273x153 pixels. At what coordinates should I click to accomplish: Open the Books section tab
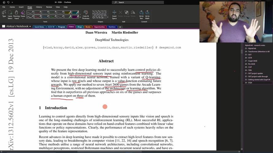(x=88, y=27)
